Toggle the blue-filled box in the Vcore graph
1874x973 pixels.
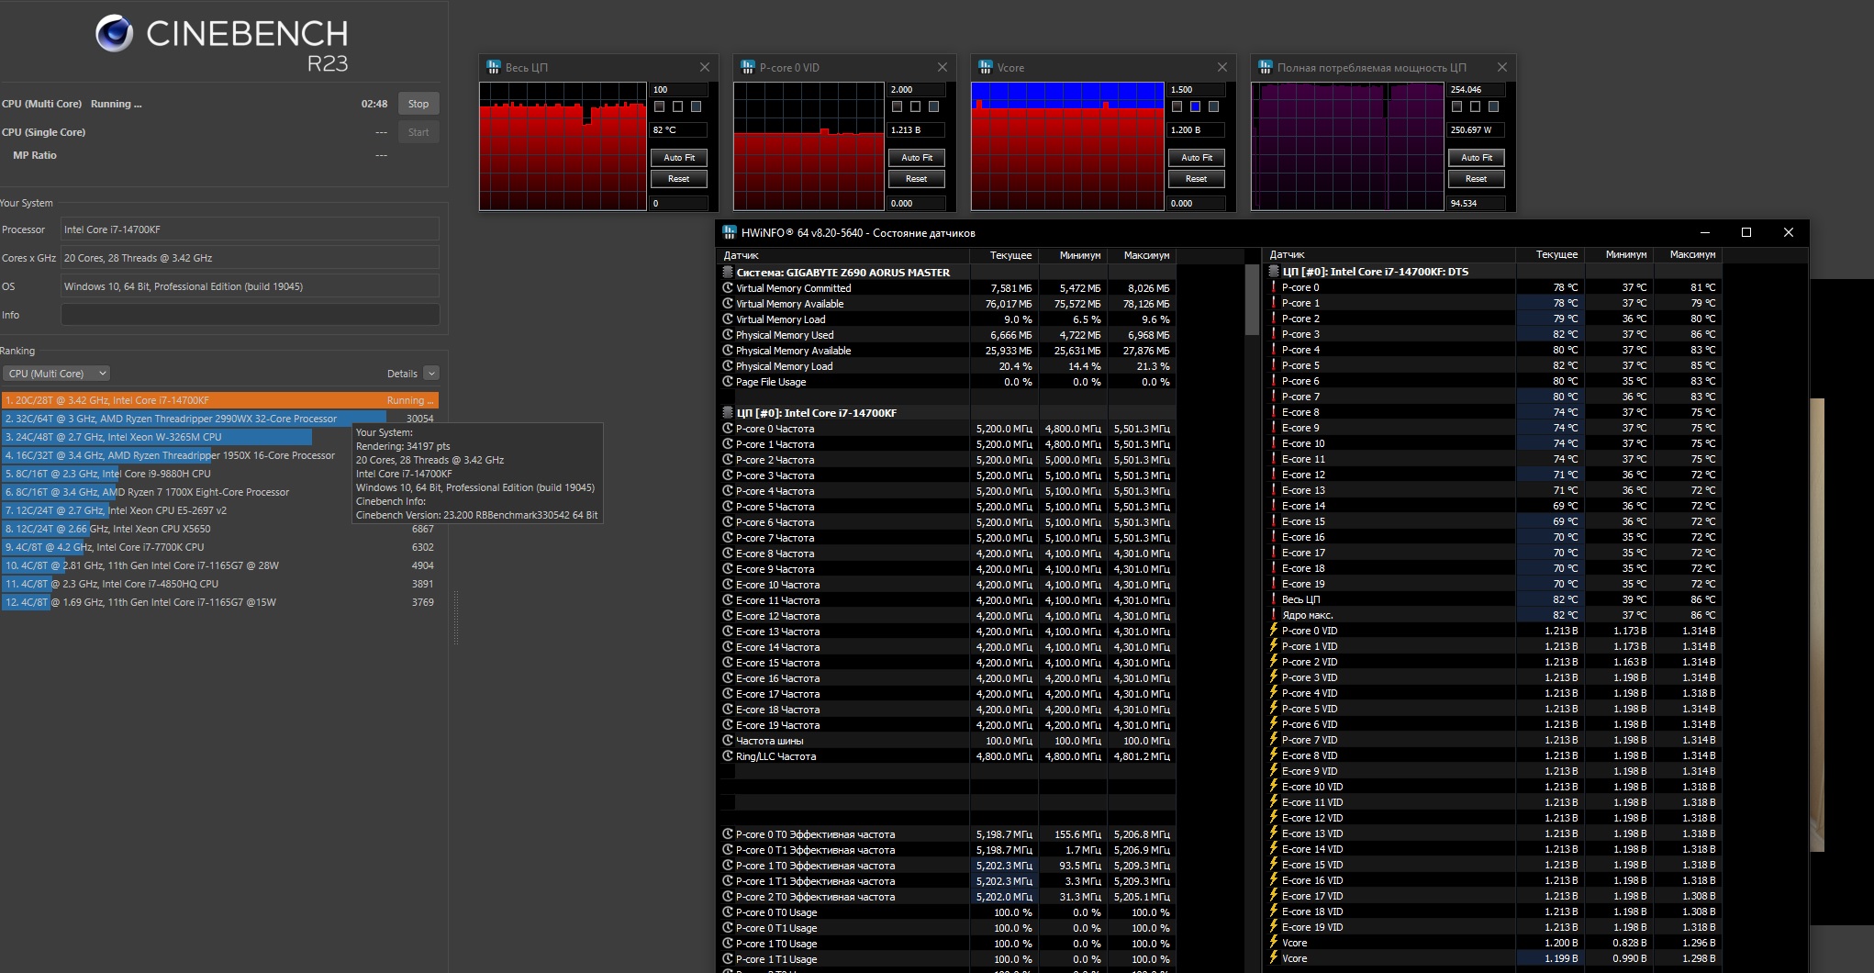tap(1195, 106)
